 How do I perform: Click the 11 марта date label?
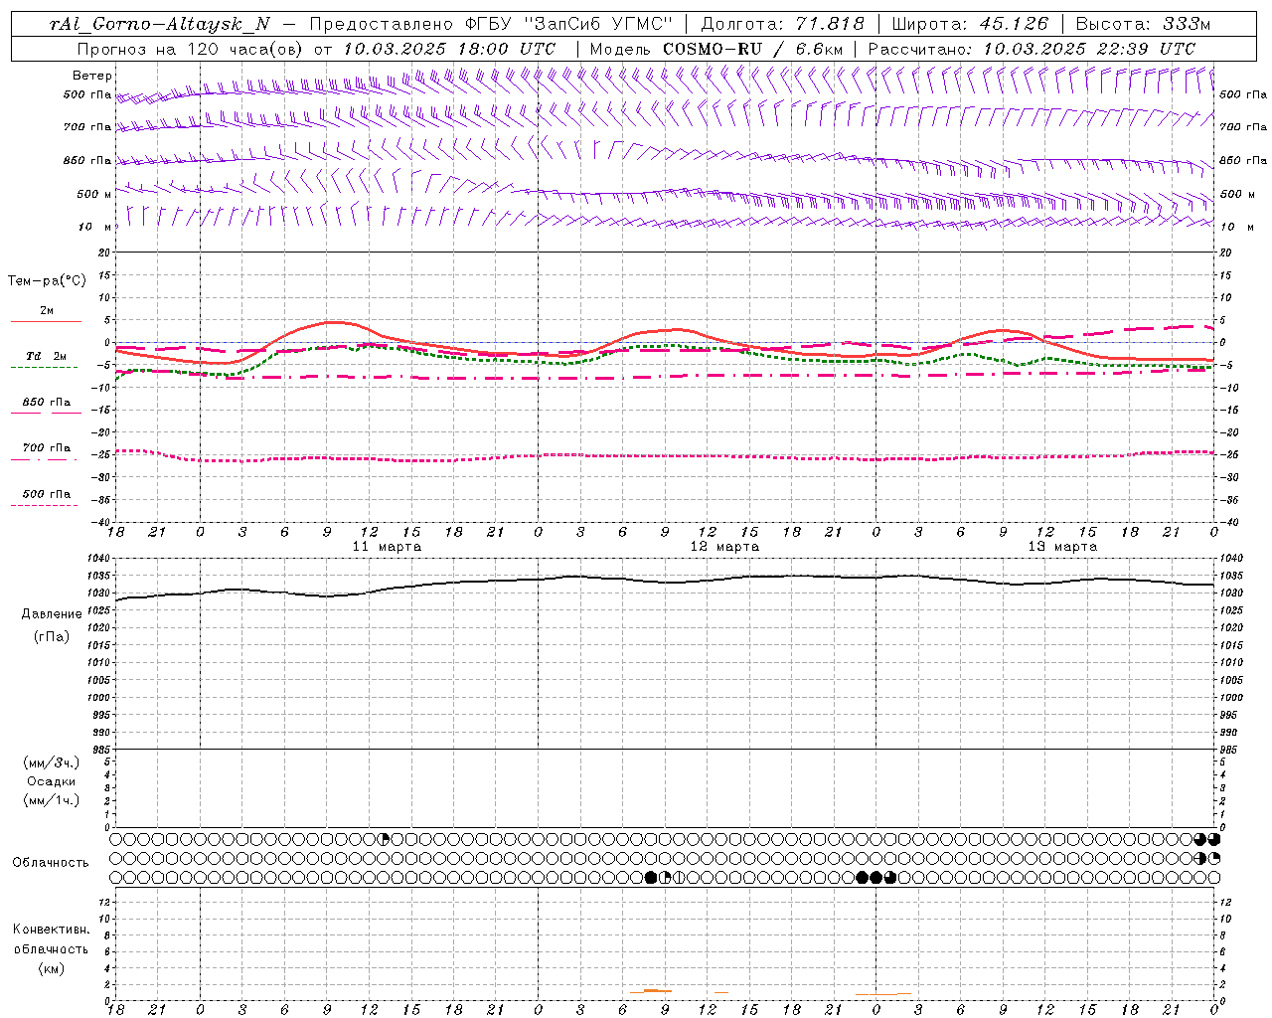(x=387, y=547)
